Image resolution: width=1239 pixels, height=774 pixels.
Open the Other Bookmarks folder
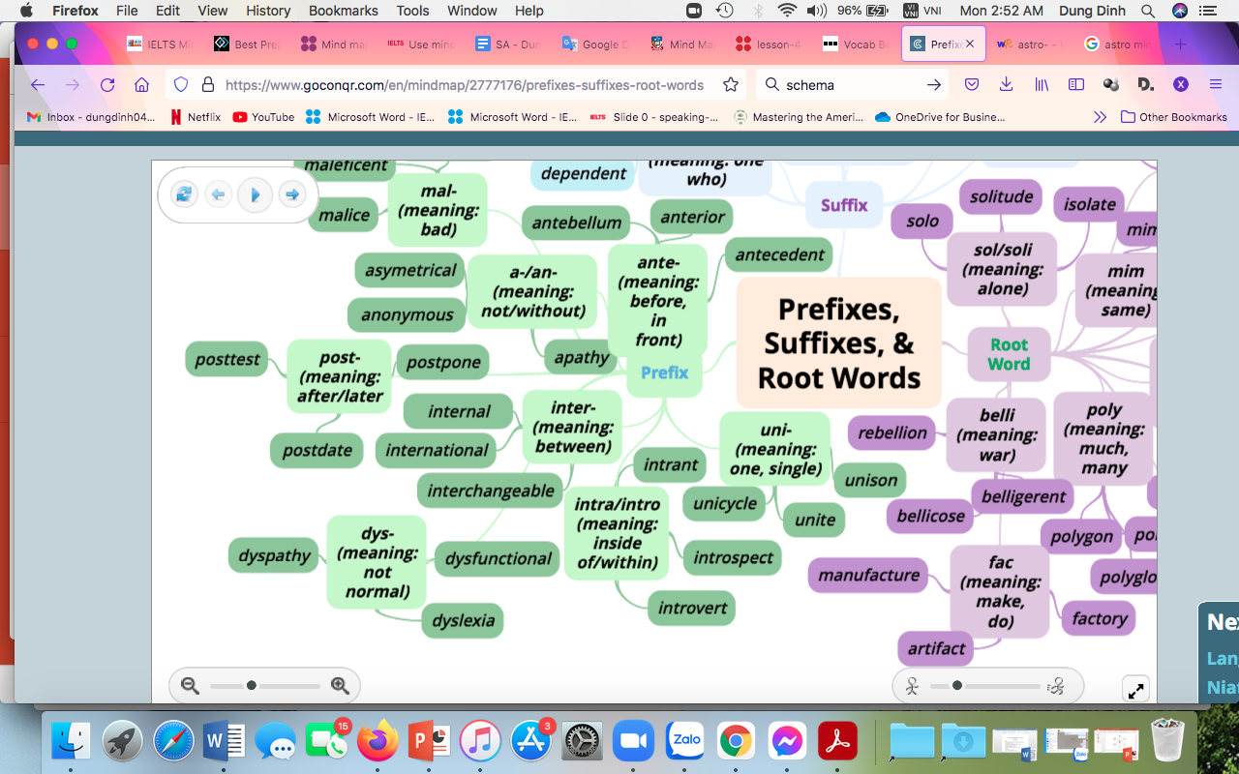[1173, 117]
